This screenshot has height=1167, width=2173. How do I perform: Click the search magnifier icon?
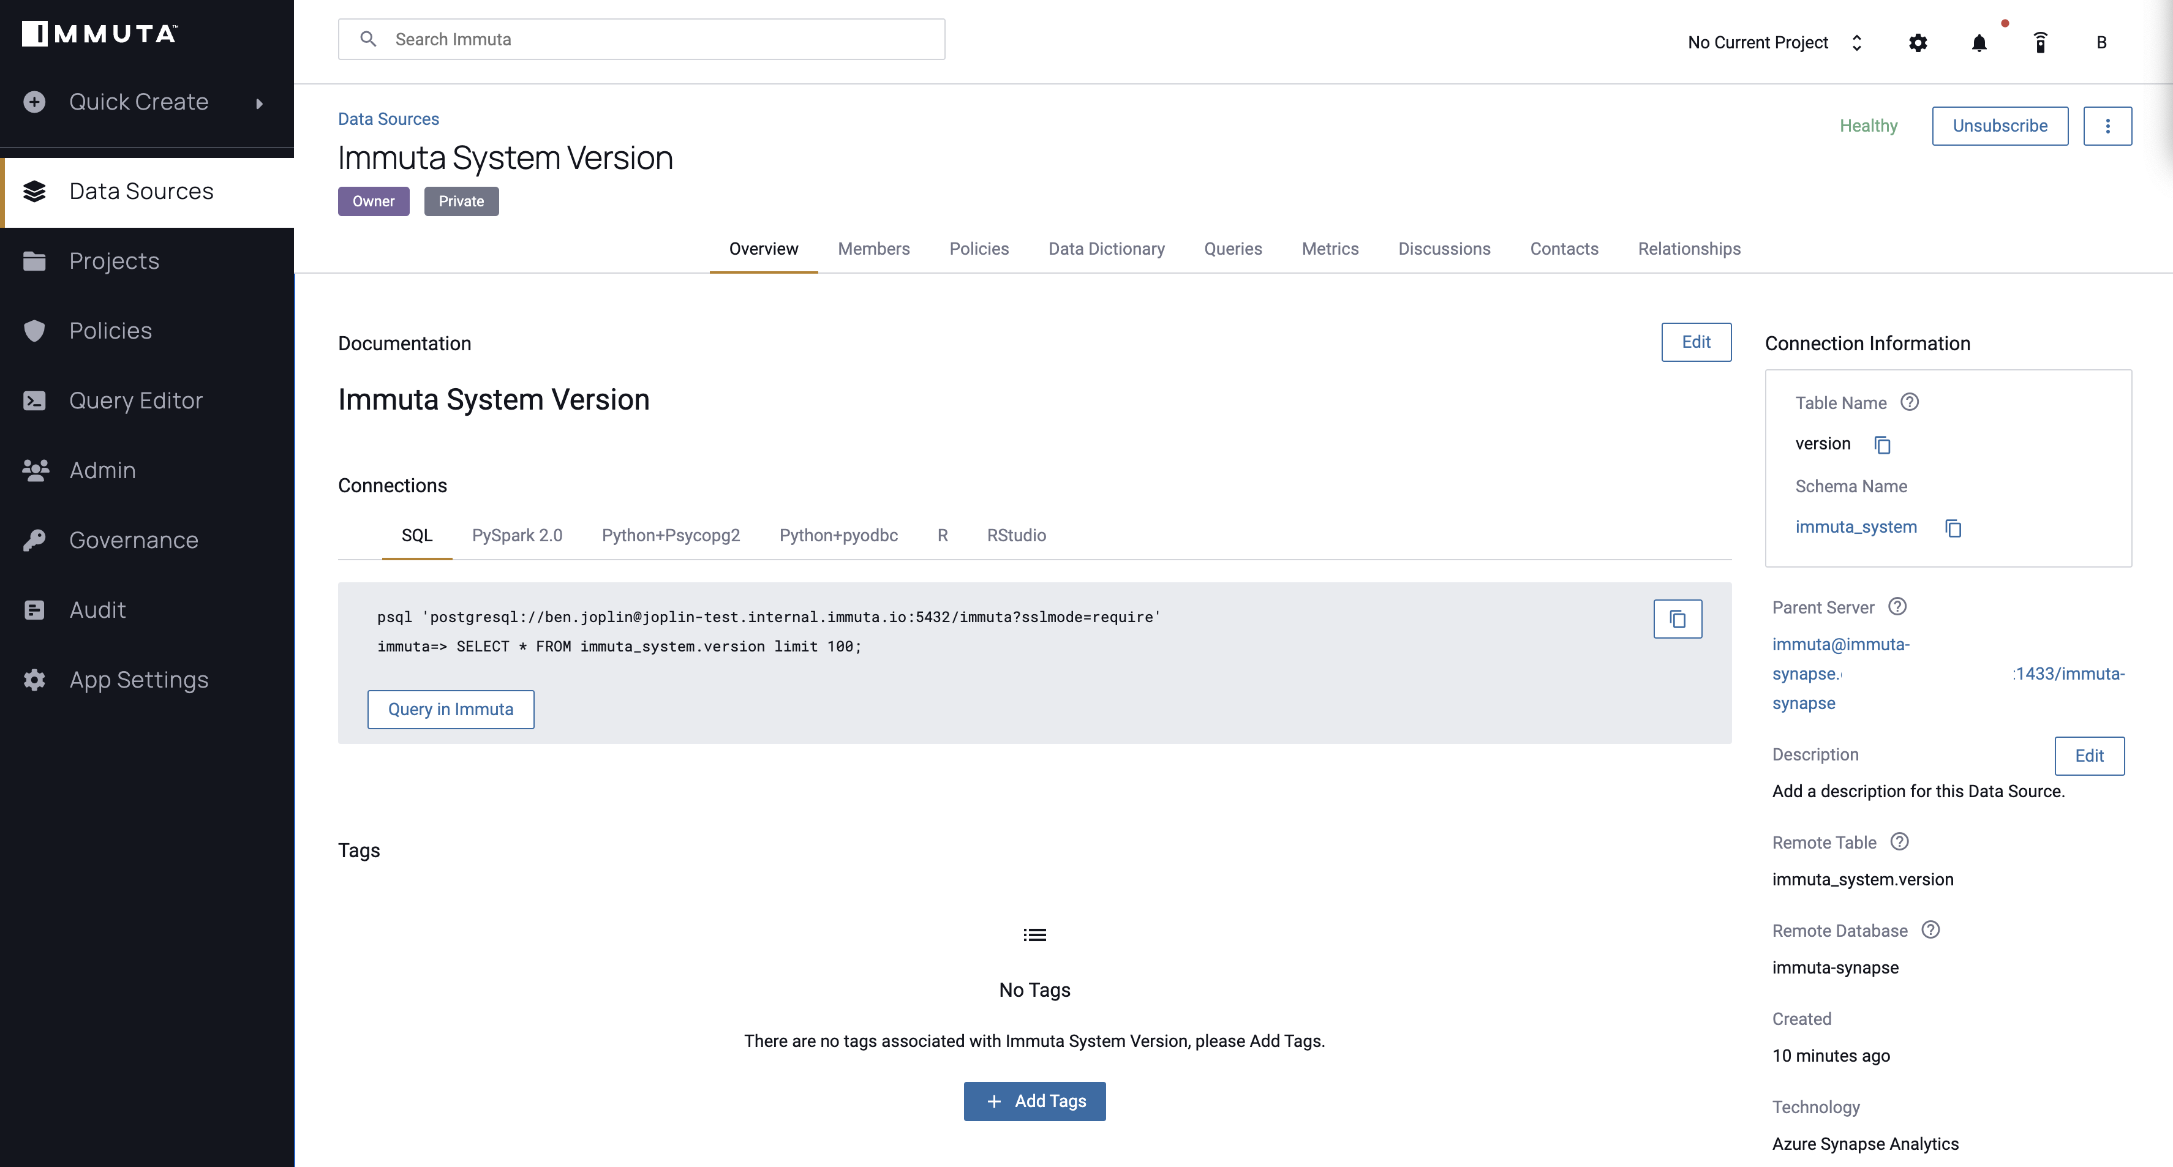tap(368, 40)
